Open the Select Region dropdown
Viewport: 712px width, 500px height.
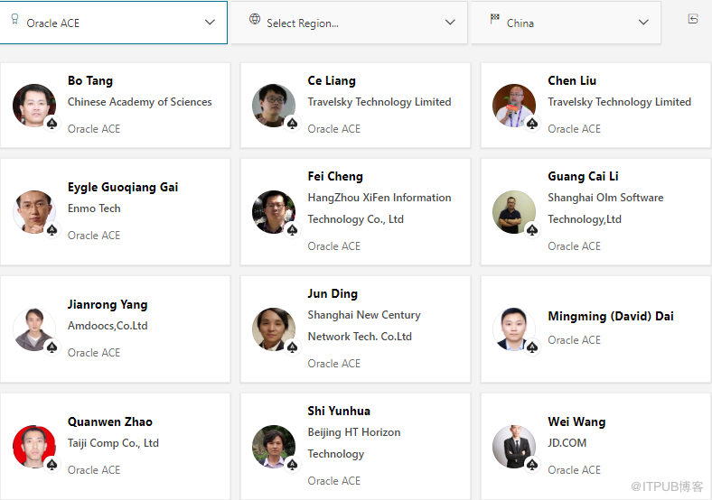[x=450, y=23]
